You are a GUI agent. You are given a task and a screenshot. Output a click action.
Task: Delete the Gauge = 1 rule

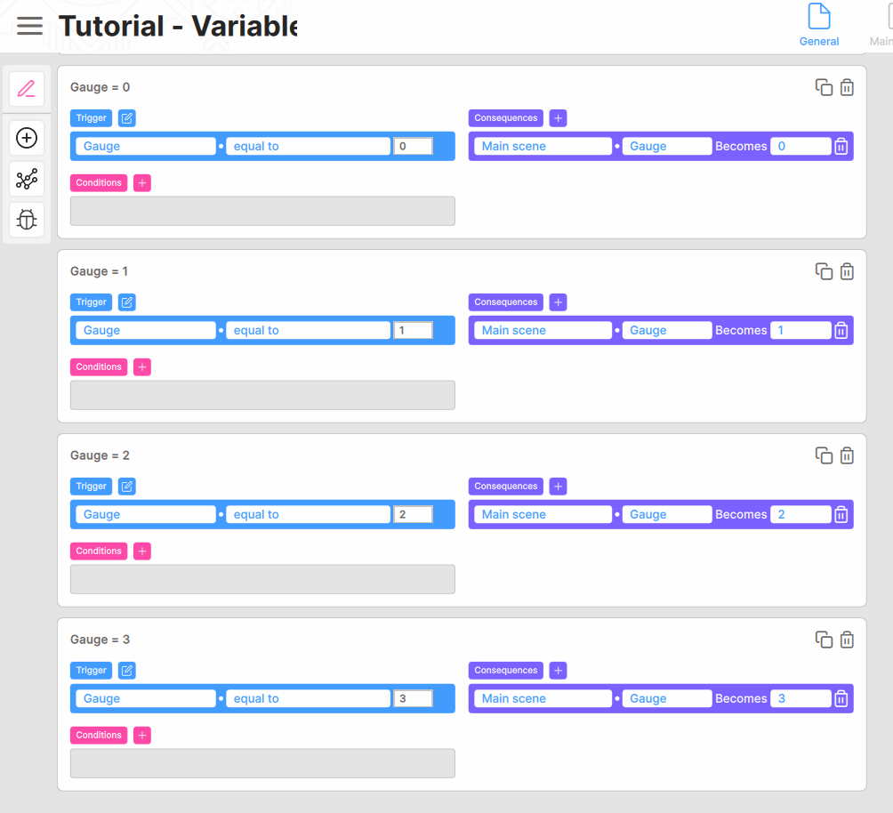[x=847, y=271]
